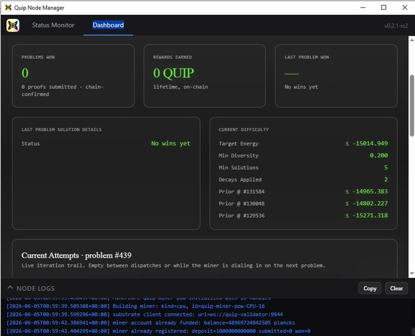Click the 'miner already registered' log line
Image resolution: width=415 pixels, height=336 pixels.
[x=158, y=331]
